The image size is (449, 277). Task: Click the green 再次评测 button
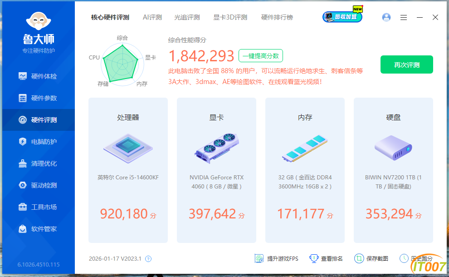click(406, 64)
